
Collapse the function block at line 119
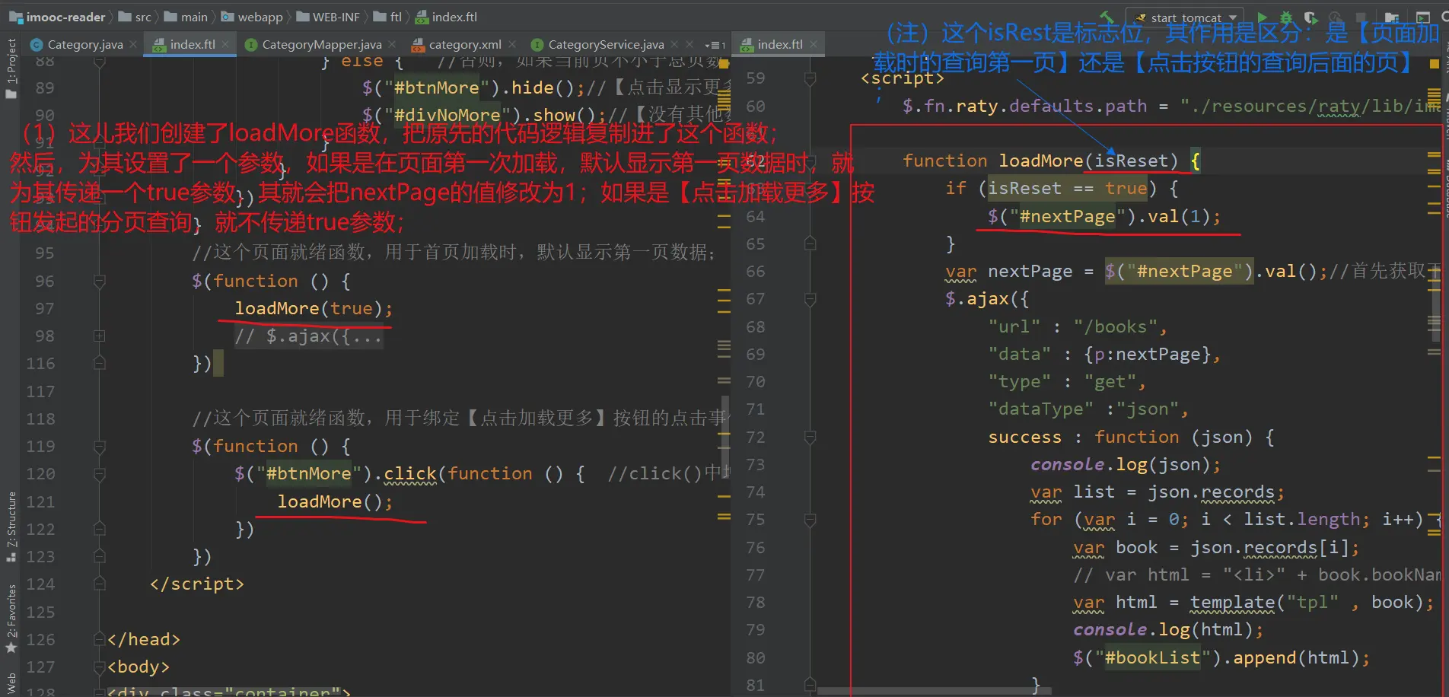pos(99,446)
